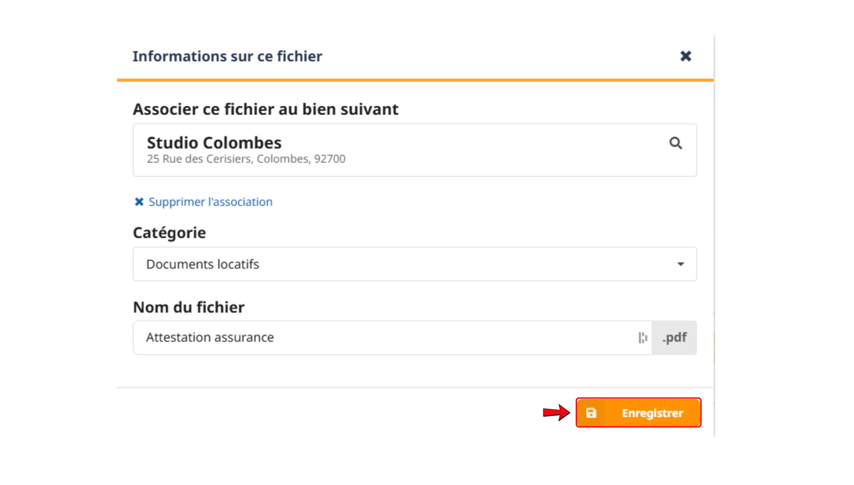Click the autofill icon in filename field
854x485 pixels.
point(642,338)
